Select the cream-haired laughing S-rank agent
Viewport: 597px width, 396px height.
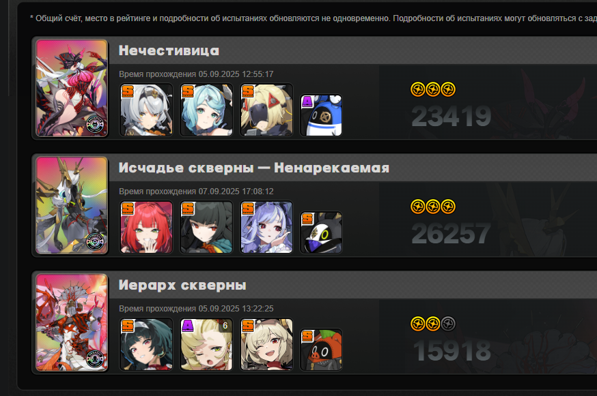click(266, 344)
